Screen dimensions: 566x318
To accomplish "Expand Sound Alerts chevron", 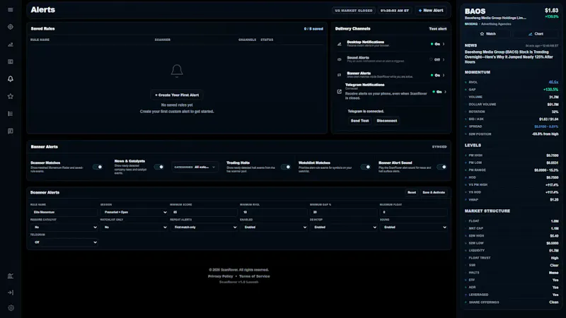I will click(444, 59).
